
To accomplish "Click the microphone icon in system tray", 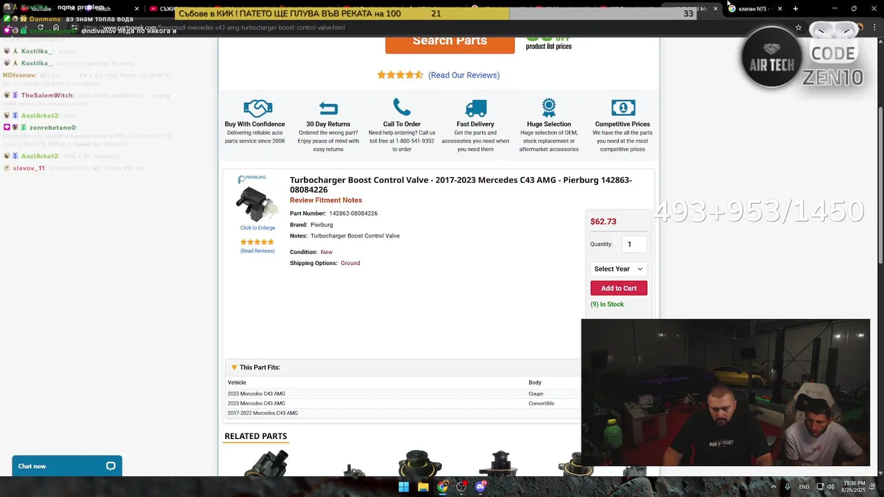I will [x=787, y=487].
